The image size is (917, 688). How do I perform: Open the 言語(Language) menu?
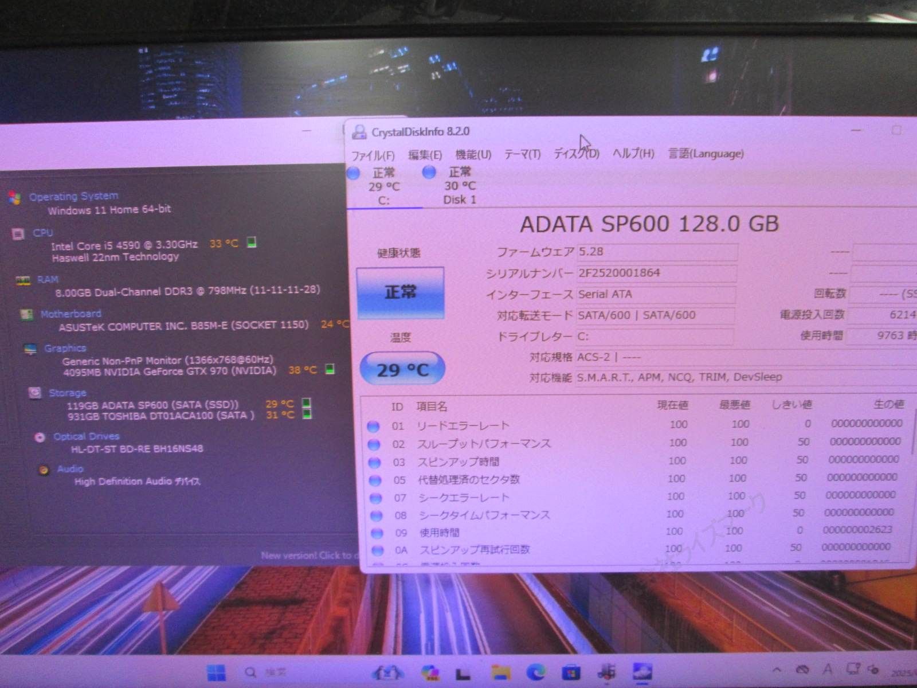706,153
